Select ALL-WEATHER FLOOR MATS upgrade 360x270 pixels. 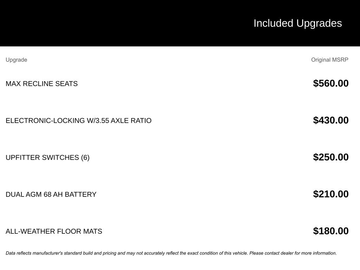54,231
